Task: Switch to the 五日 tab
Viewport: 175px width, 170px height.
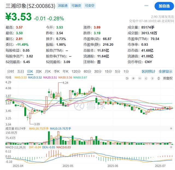Action: (x=21, y=71)
